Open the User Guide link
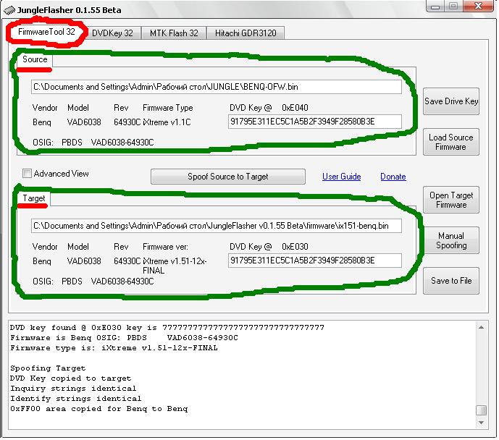The height and width of the screenshot is (440, 499). click(341, 177)
